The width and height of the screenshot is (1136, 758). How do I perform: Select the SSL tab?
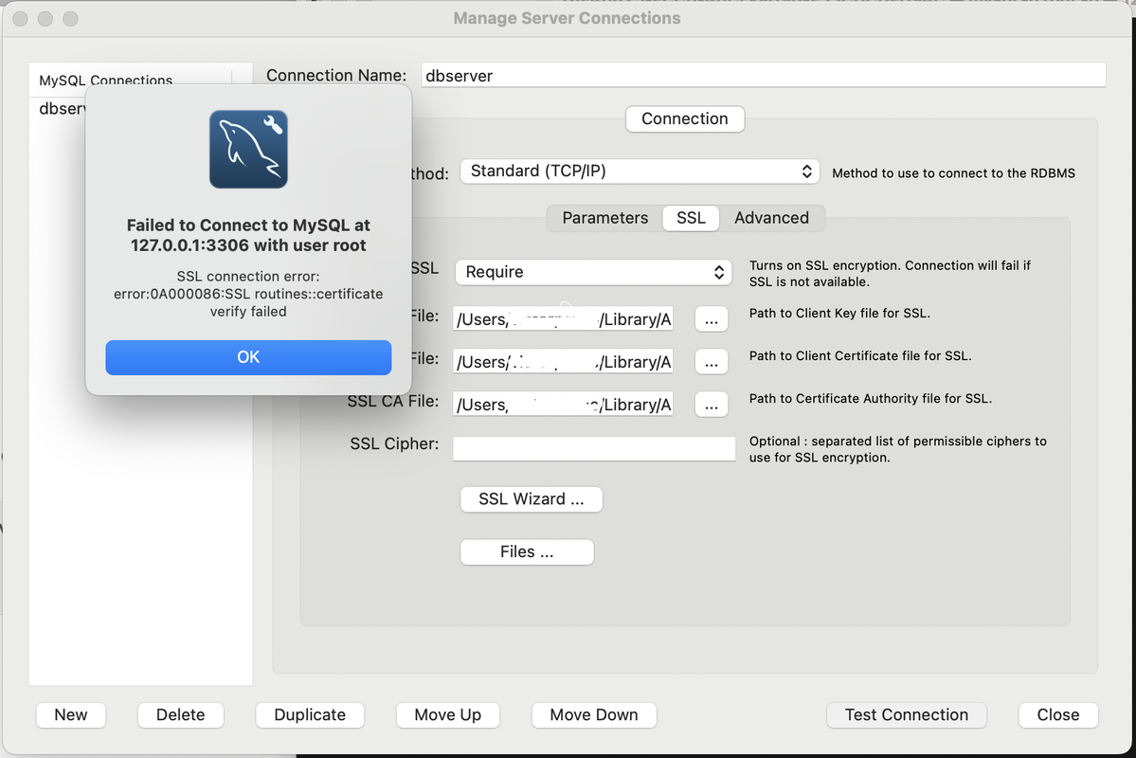tap(691, 218)
